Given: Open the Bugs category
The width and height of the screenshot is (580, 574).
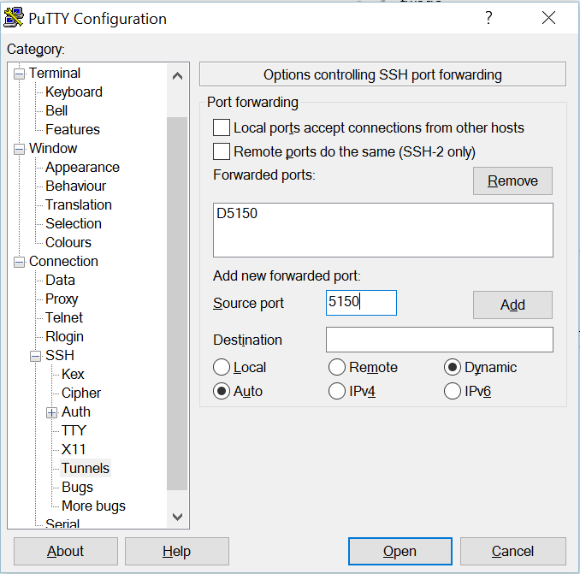Looking at the screenshot, I should click(77, 487).
